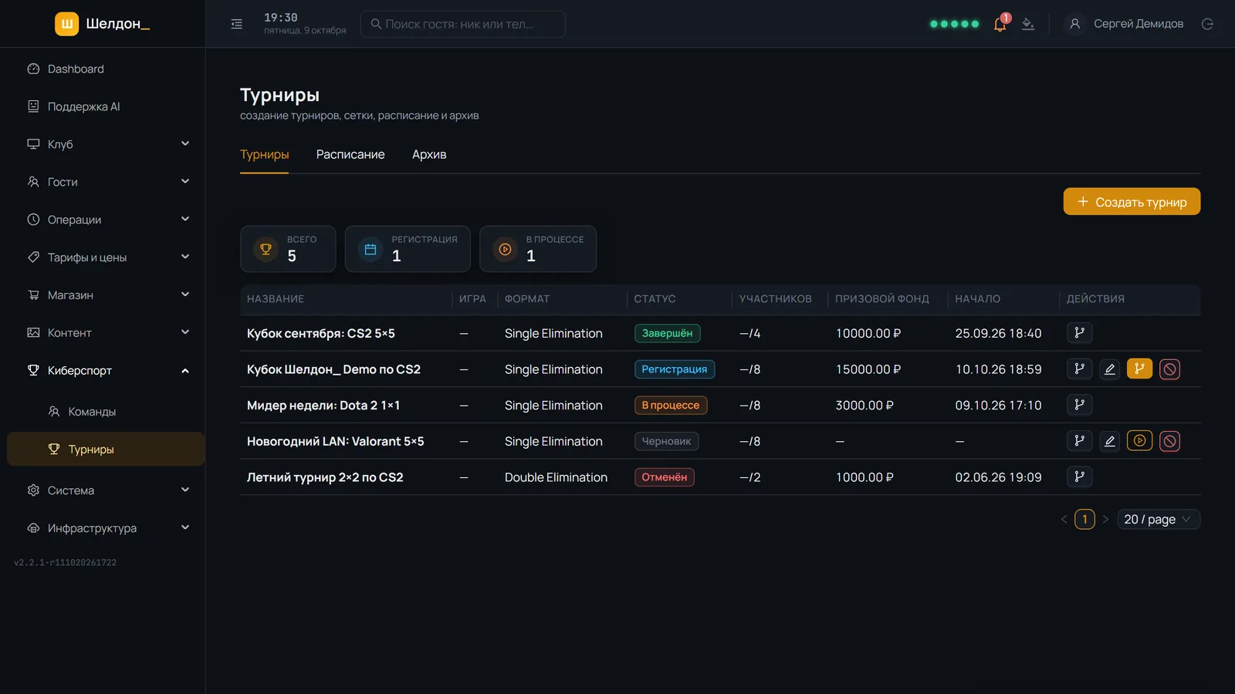Open bracket for Летний турнир 2×2 по CS2
Screen dimensions: 1235x694
click(1079, 477)
